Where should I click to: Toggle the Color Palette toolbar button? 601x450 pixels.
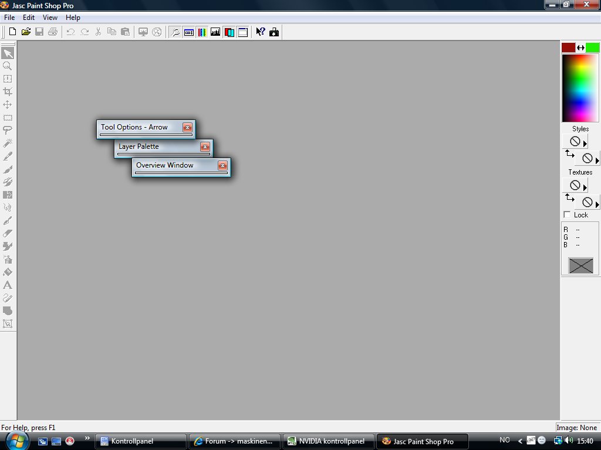click(x=202, y=32)
